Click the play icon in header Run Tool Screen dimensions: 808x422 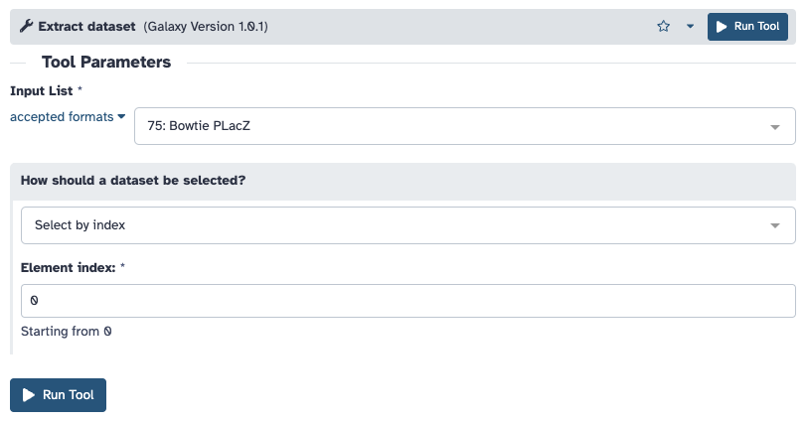722,27
